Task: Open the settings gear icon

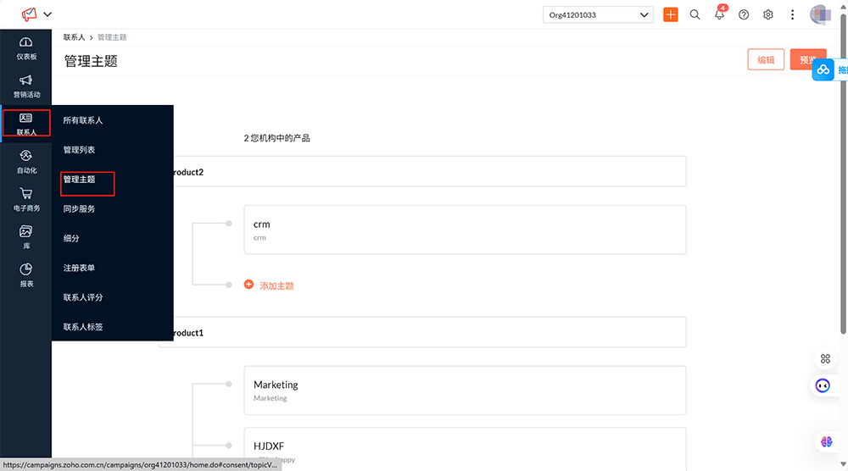Action: (768, 15)
